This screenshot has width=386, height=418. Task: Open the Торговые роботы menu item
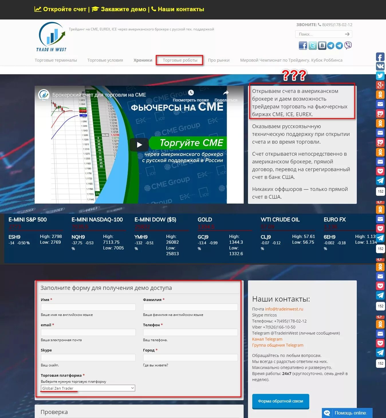click(x=180, y=60)
